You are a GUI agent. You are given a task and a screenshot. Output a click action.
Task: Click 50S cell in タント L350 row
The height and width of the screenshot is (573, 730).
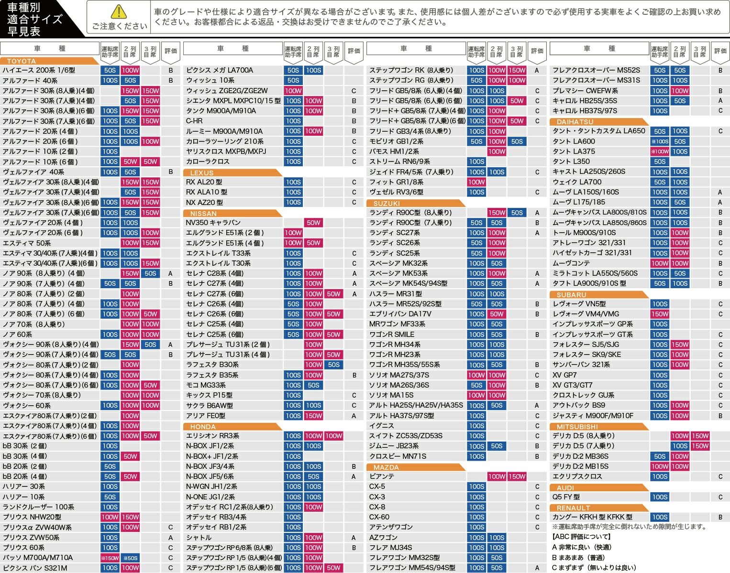660,162
